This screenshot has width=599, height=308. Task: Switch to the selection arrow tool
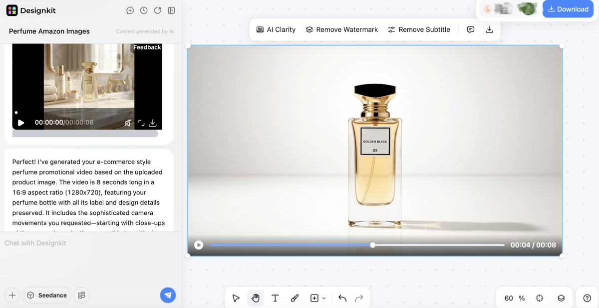pos(236,298)
